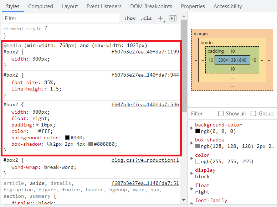Toggle the computed styles sidebar icon
277x207 pixels.
[173, 18]
